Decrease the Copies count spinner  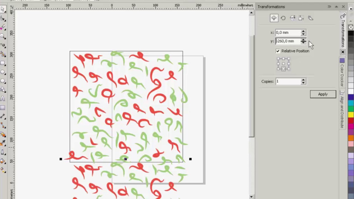pyautogui.click(x=303, y=83)
